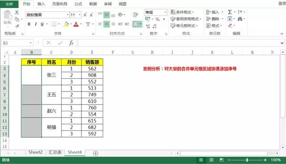Viewport: 286px width, 164px height.
Task: Apply the percent style number format
Action: [x=158, y=19]
